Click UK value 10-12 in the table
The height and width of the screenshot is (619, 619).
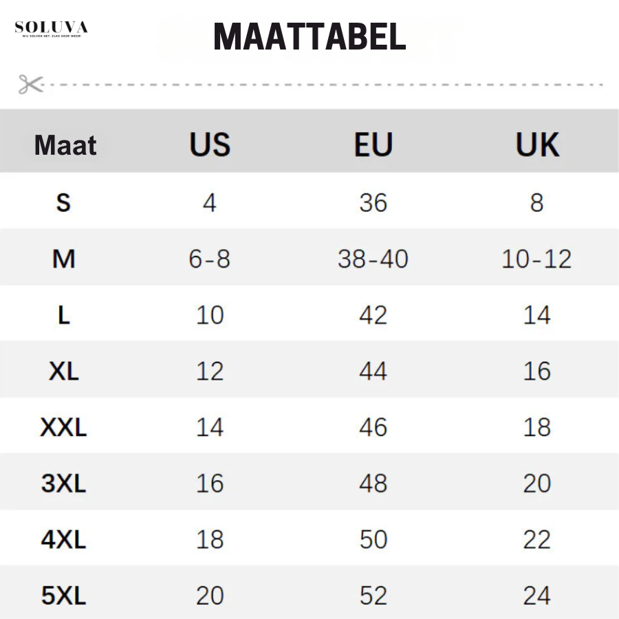pyautogui.click(x=537, y=259)
